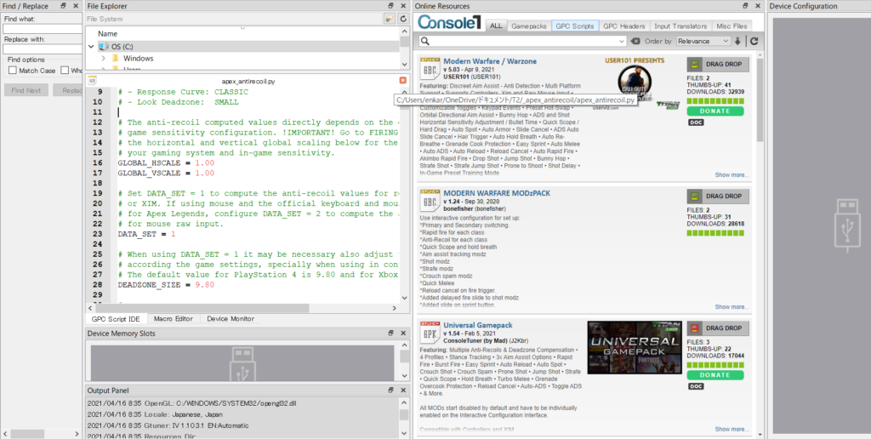Click the Windows folder icon

[116, 59]
